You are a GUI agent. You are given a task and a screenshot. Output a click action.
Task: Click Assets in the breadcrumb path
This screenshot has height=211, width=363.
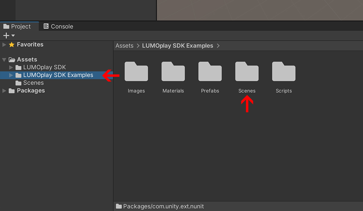click(124, 46)
